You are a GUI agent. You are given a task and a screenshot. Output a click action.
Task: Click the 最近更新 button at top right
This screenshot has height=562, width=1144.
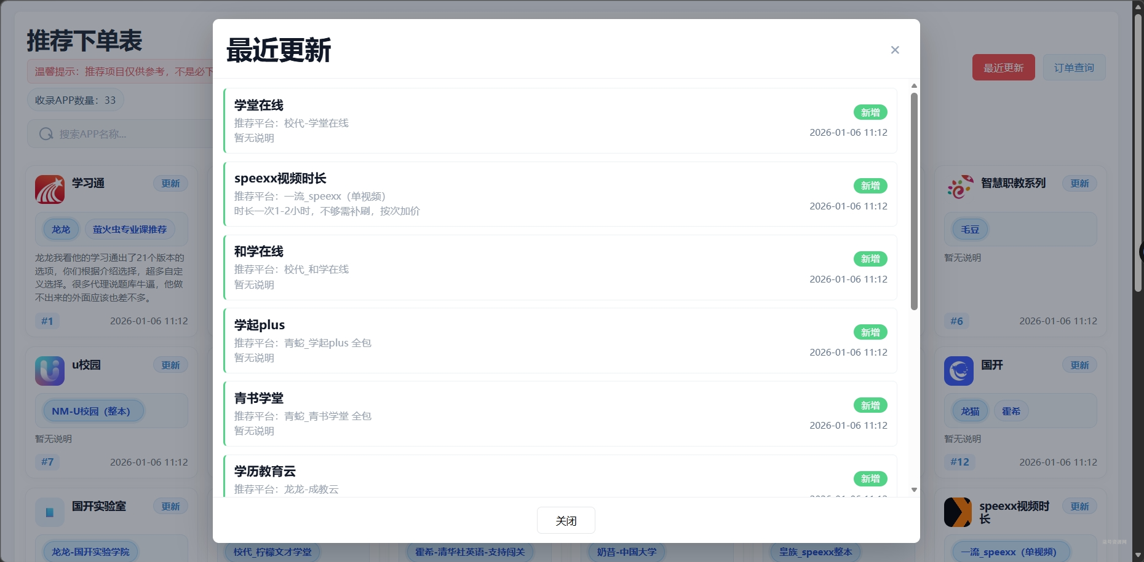pyautogui.click(x=1003, y=67)
